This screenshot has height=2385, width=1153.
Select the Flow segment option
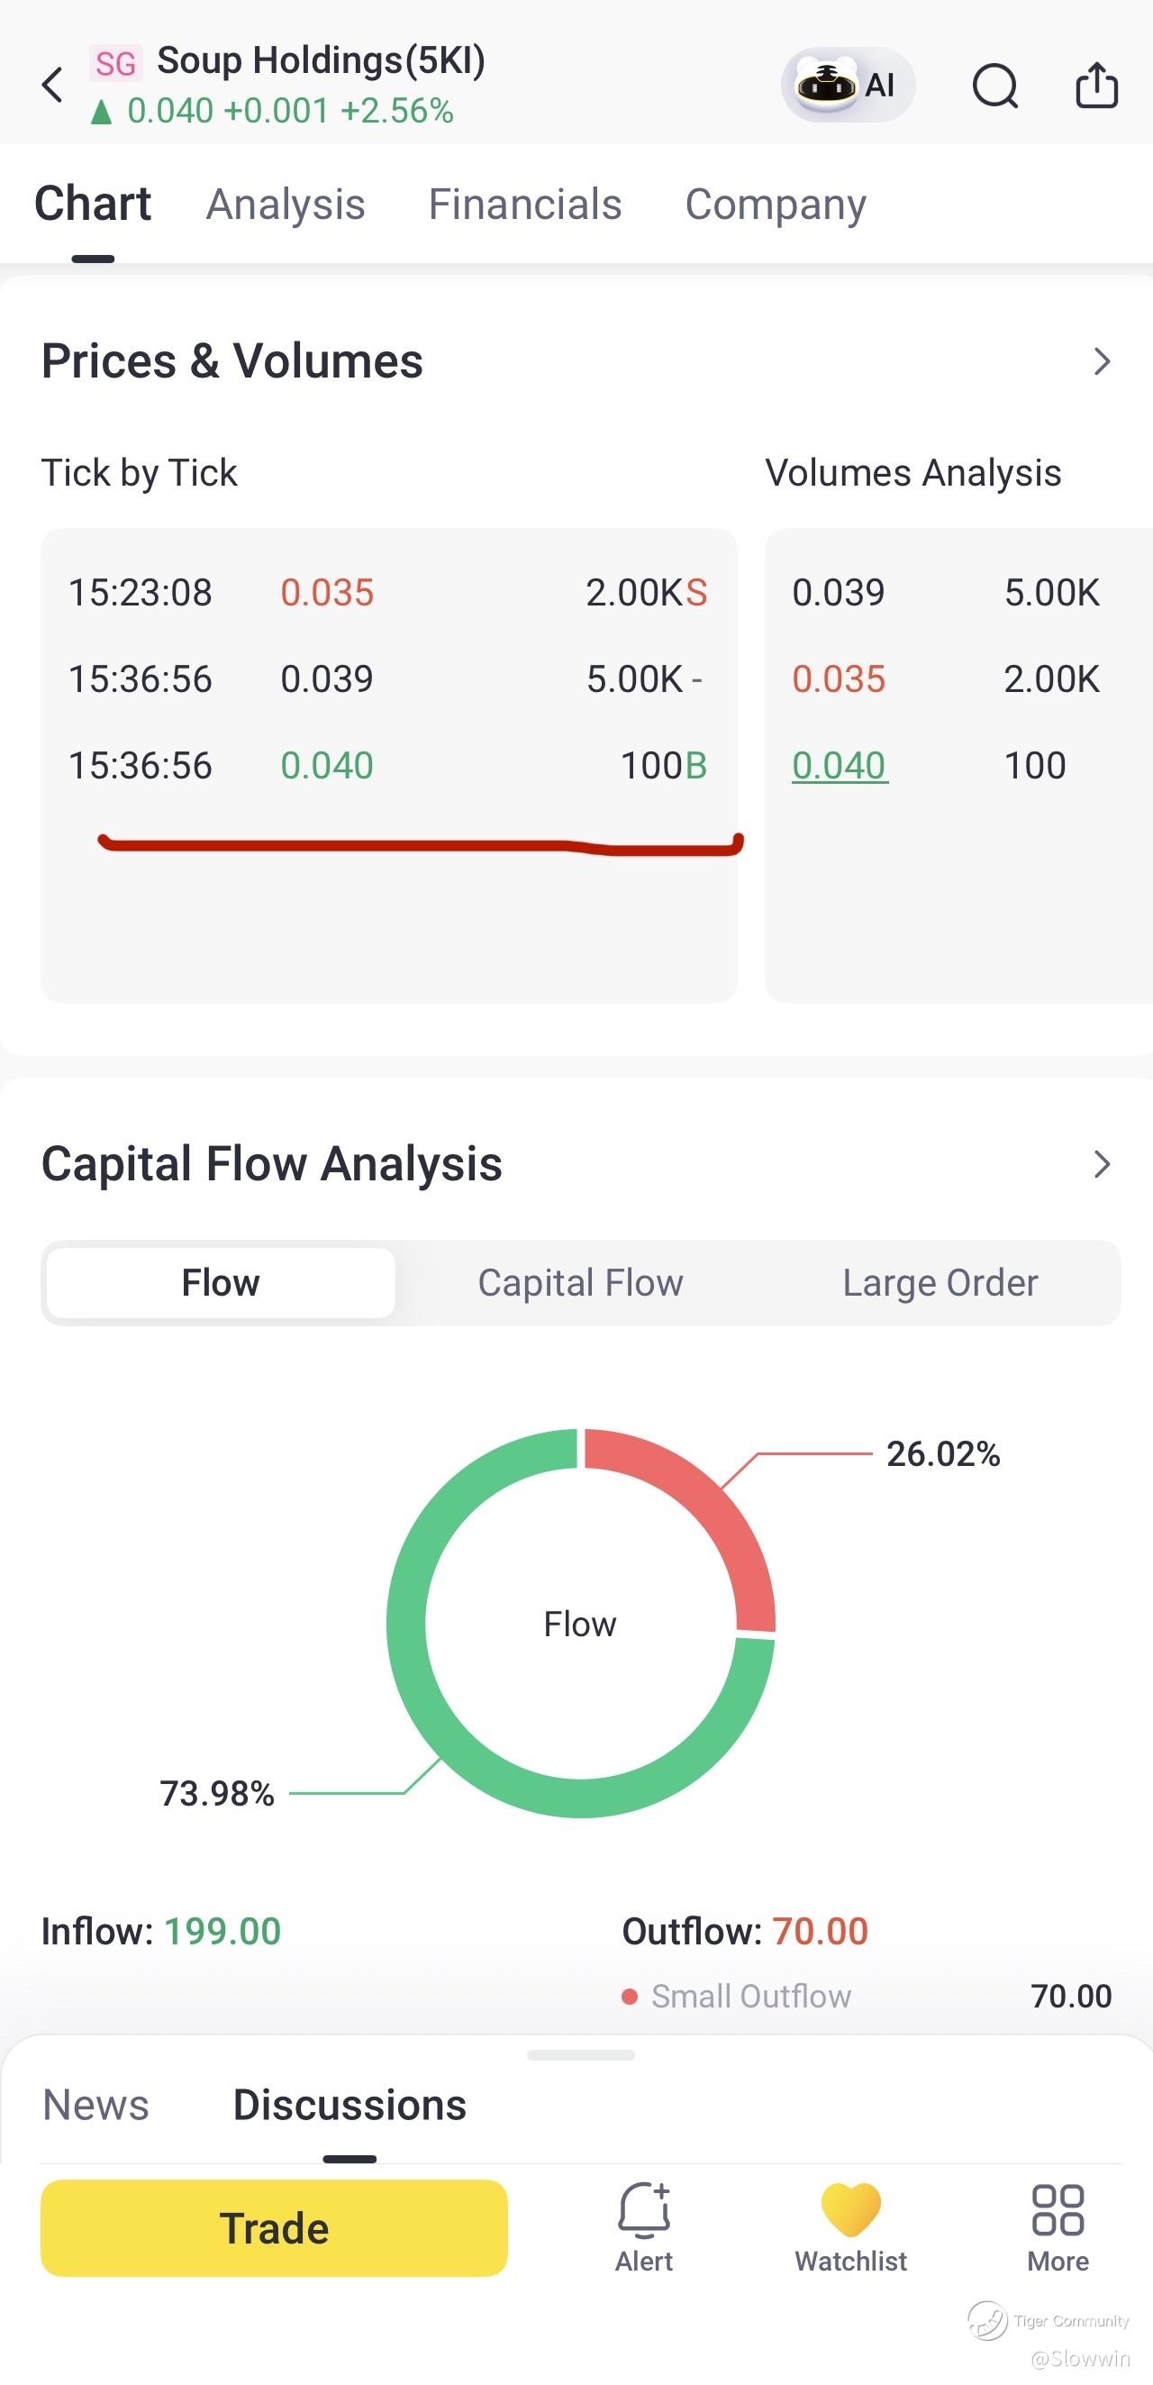[x=220, y=1283]
